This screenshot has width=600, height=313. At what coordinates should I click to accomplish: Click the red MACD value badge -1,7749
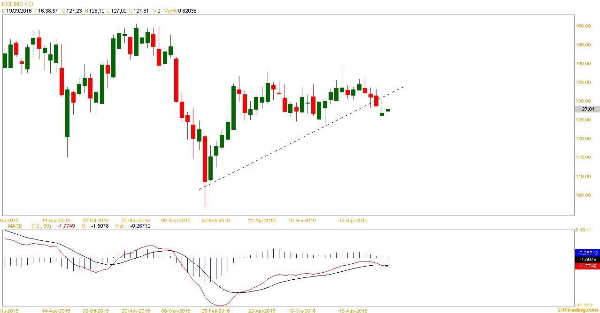tap(587, 266)
